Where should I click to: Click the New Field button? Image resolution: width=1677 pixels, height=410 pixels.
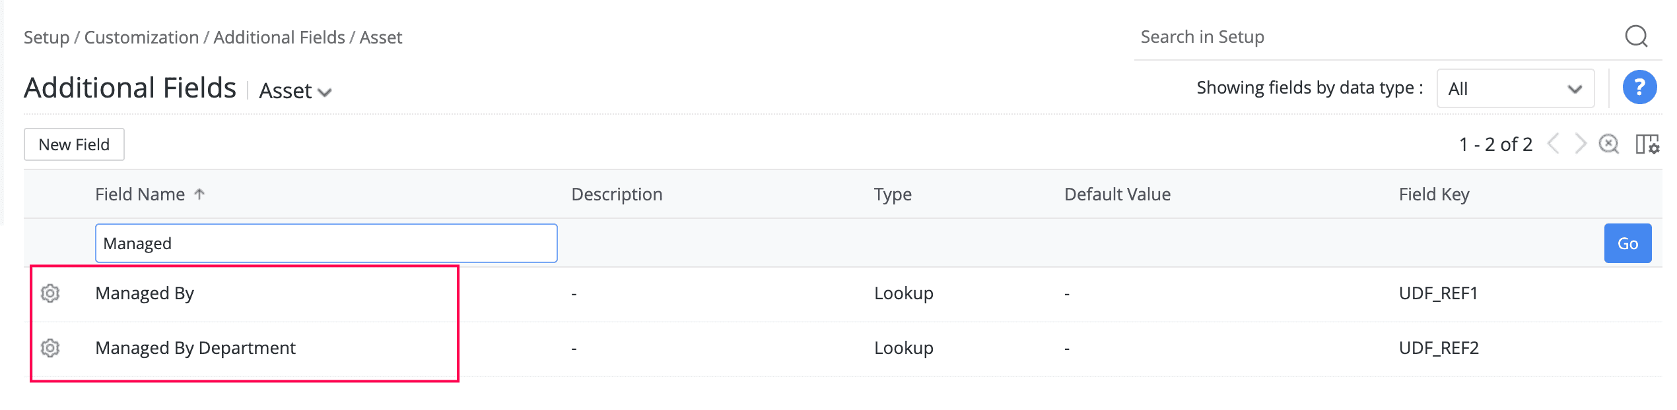pyautogui.click(x=74, y=144)
